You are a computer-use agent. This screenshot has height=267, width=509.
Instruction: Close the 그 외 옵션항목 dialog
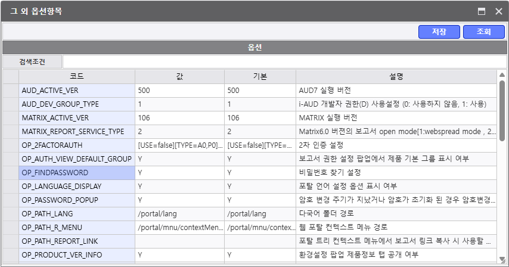point(498,11)
